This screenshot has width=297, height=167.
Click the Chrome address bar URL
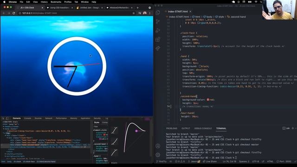[39, 13]
